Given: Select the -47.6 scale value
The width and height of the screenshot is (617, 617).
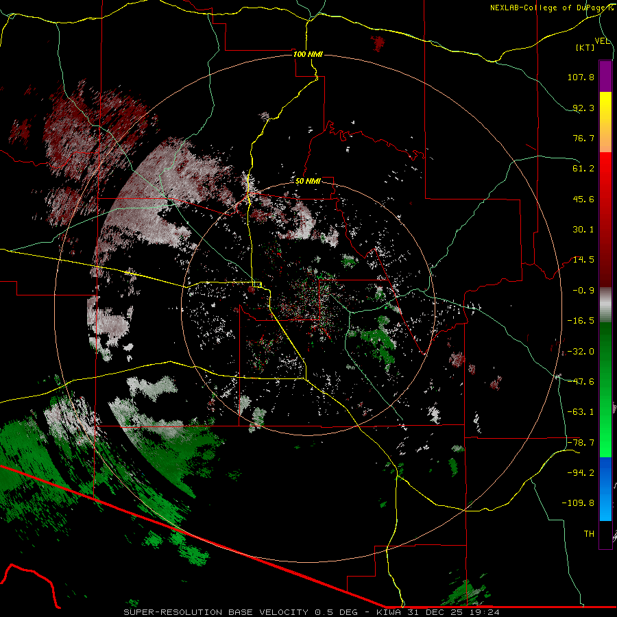Looking at the screenshot, I should 581,382.
